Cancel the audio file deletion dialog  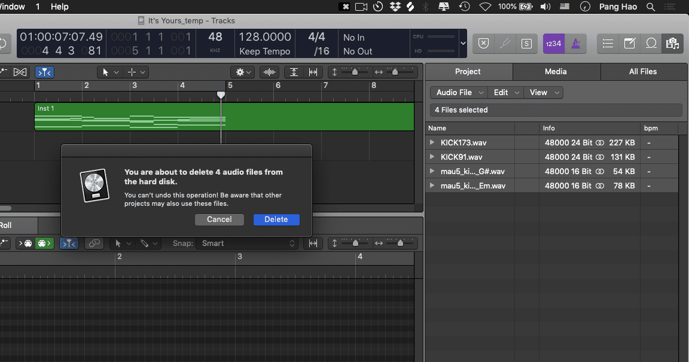click(219, 220)
